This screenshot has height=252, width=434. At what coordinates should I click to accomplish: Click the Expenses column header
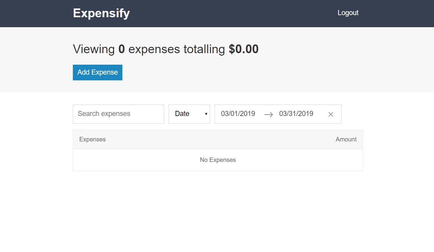(x=92, y=139)
